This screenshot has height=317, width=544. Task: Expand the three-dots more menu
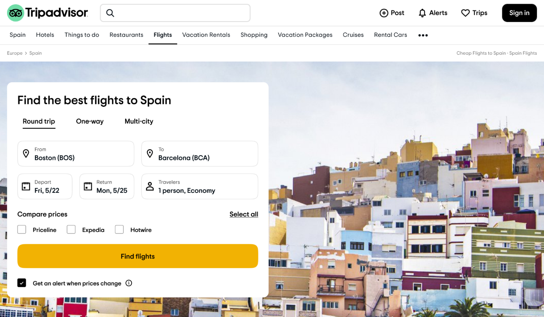click(x=423, y=35)
